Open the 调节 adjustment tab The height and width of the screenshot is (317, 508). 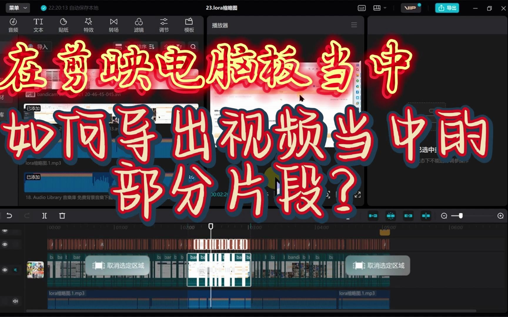coord(164,25)
